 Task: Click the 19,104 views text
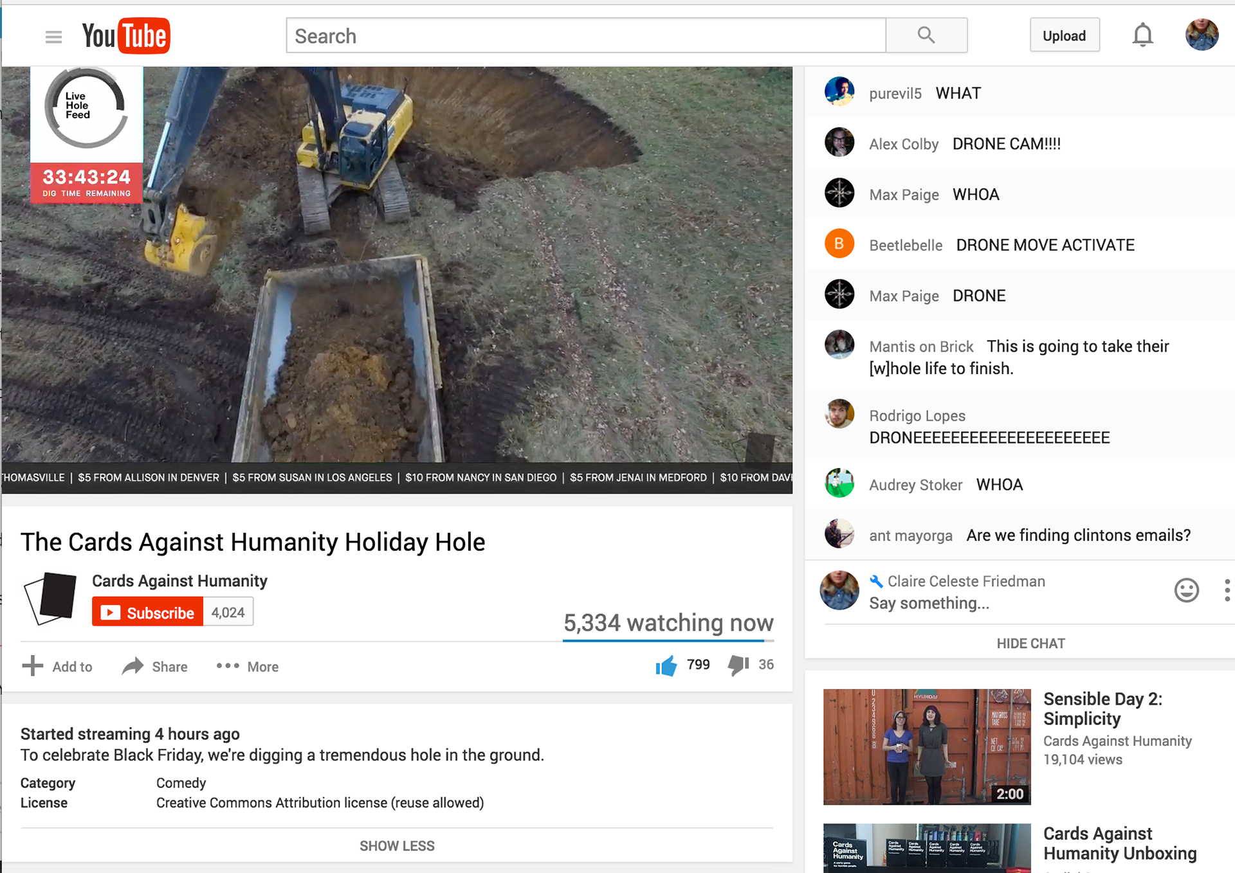tap(1083, 760)
